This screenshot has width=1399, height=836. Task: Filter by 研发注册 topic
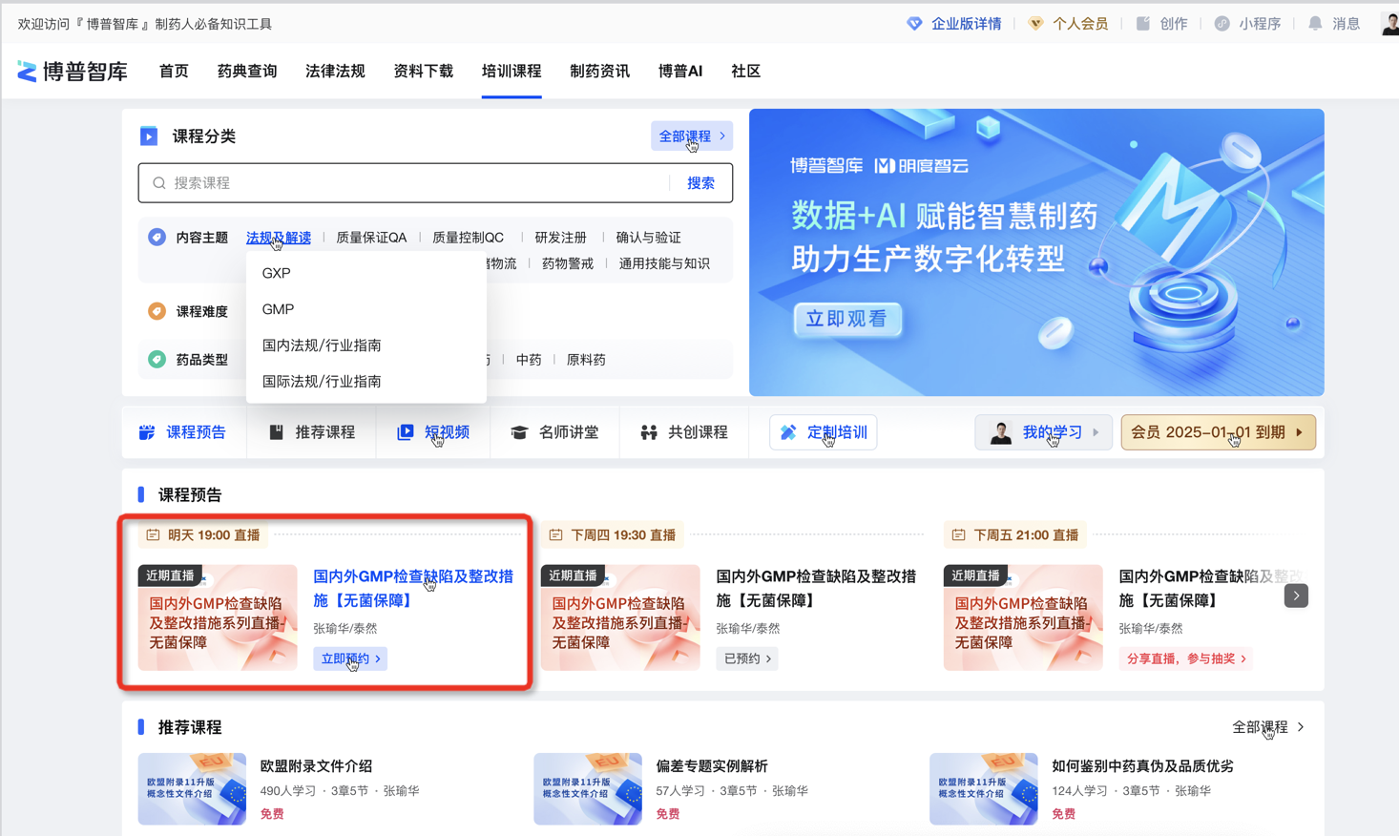click(560, 238)
